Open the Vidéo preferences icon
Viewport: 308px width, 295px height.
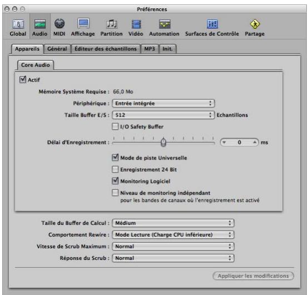pyautogui.click(x=136, y=24)
